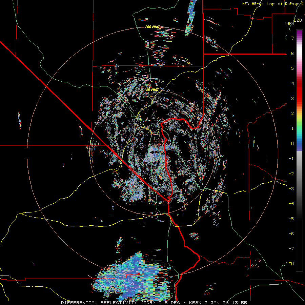The image size is (305, 305).
Task: Click the 100 NMI range ring label
Action: point(152,27)
